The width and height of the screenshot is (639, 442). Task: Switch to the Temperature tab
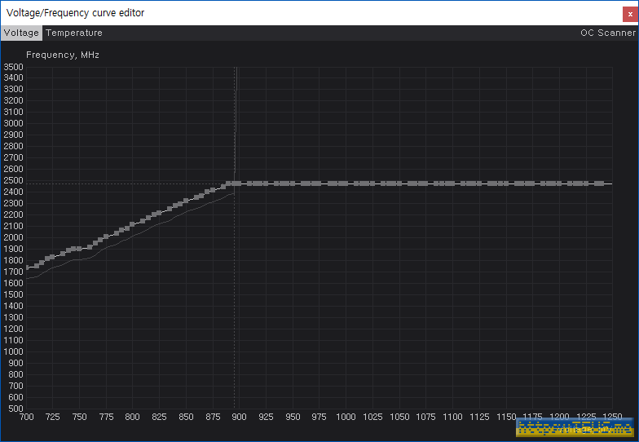click(x=74, y=33)
